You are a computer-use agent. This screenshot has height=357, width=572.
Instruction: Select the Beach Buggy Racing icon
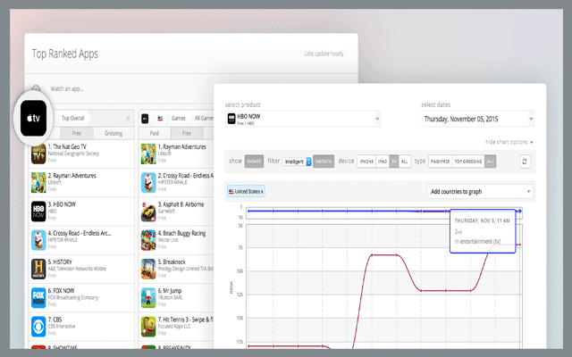click(148, 240)
